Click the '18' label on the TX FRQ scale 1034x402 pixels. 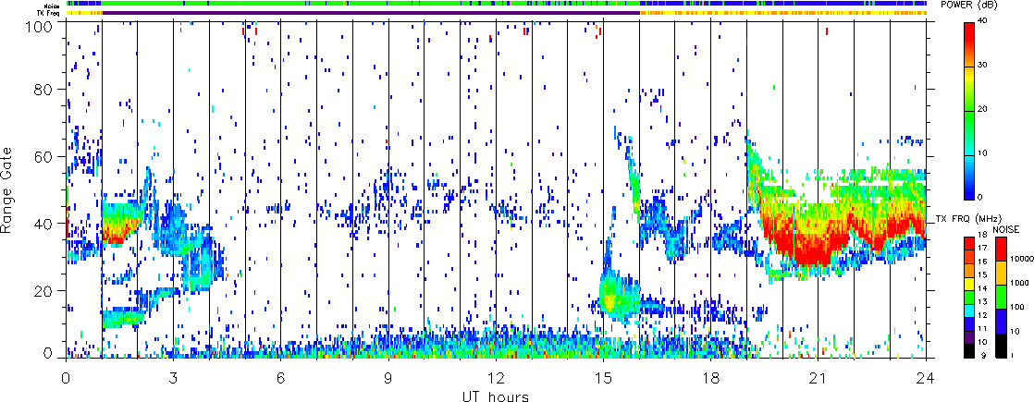(982, 235)
